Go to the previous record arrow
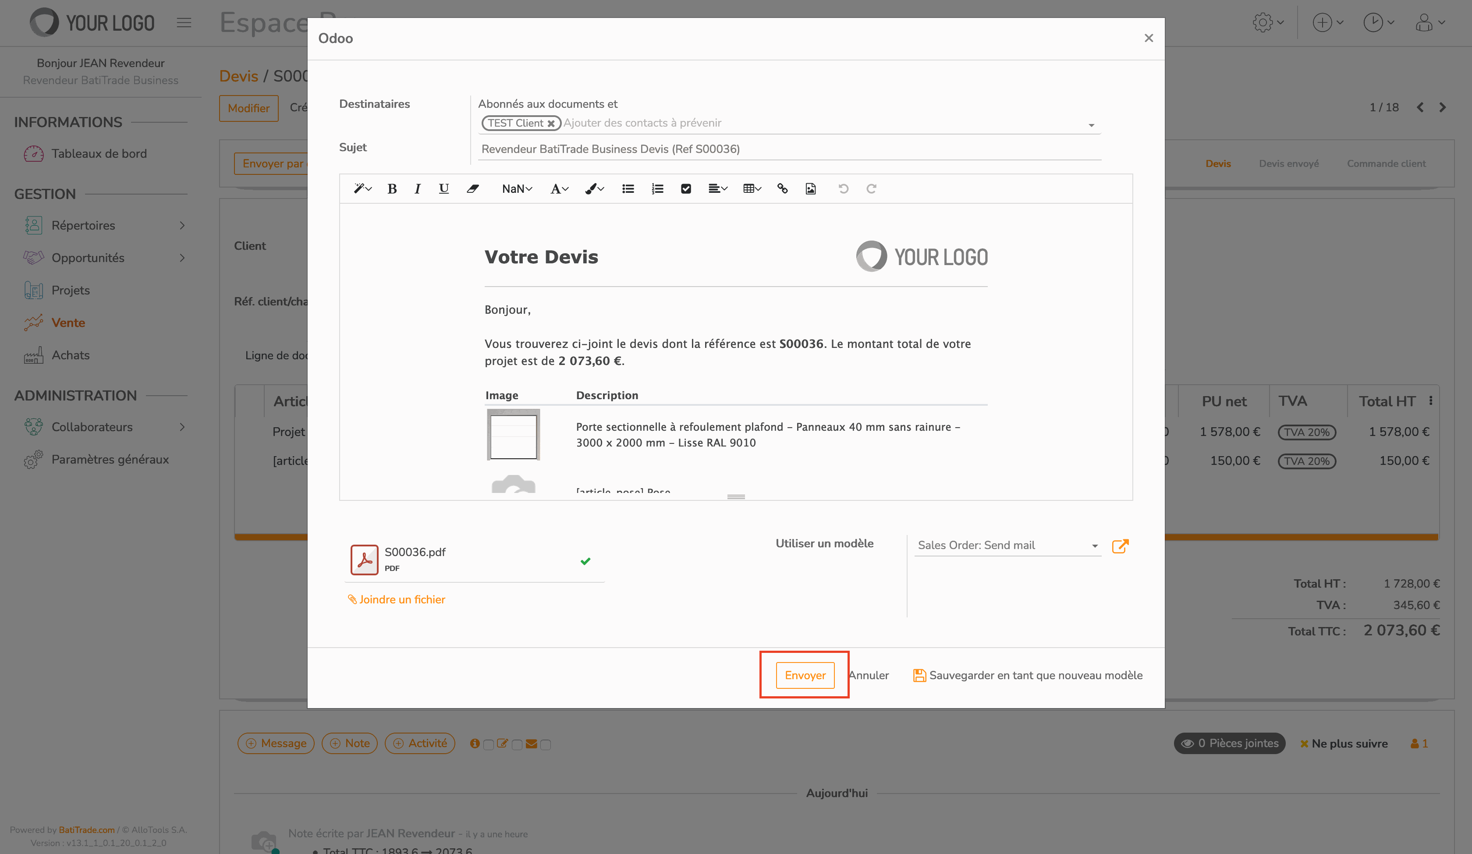1472x854 pixels. 1420,107
